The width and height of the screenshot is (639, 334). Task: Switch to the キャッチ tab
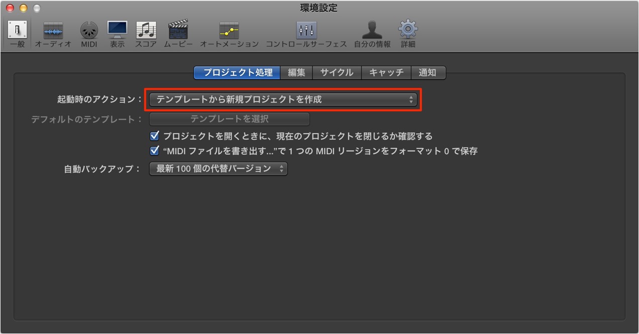[386, 72]
